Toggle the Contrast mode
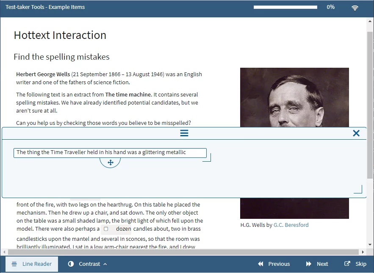Screen dimensions: 374x273 87,264
